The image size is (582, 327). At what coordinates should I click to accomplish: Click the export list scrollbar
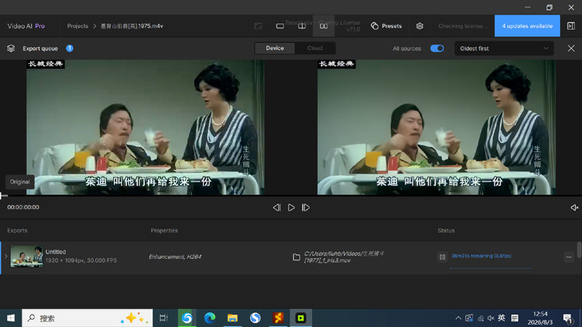pyautogui.click(x=579, y=250)
